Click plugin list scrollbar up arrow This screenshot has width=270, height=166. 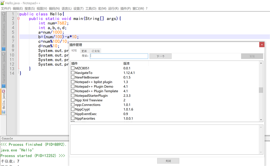(x=261, y=63)
